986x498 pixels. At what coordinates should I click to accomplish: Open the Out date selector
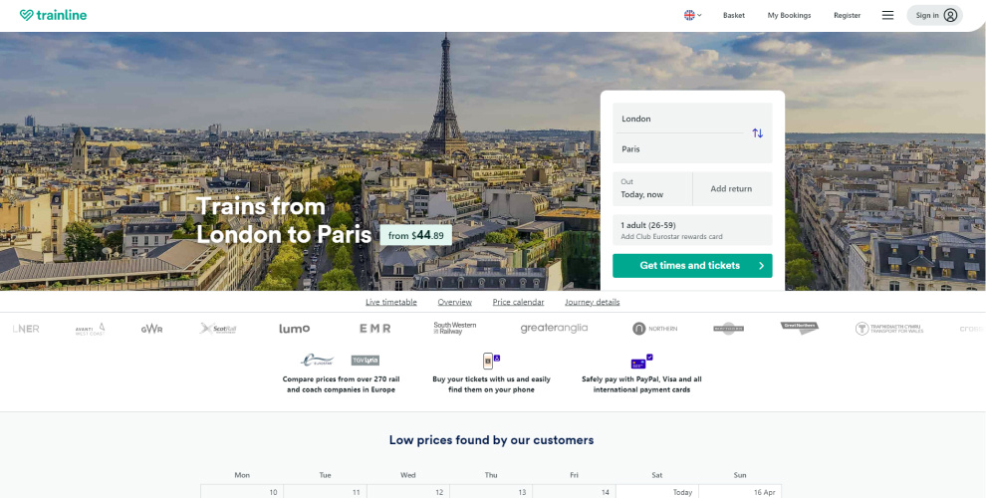click(653, 188)
